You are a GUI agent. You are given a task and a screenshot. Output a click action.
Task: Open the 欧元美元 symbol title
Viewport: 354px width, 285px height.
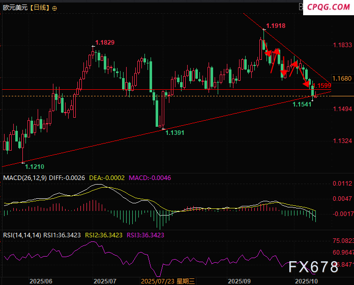[x=14, y=8]
